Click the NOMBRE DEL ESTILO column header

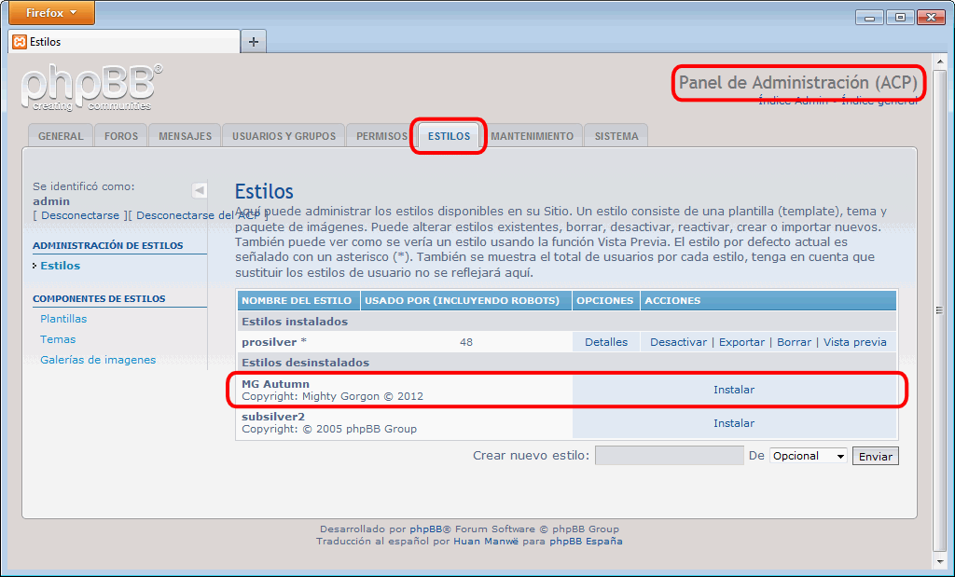[x=297, y=301]
